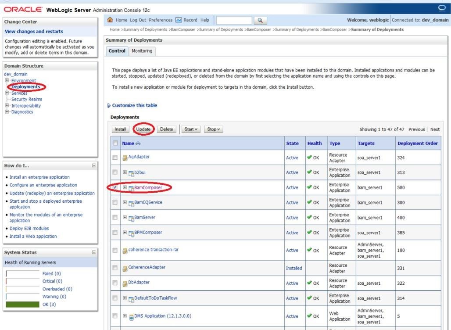Check the BamCQService row checkbox
Image resolution: width=451 pixels, height=330 pixels.
(115, 202)
